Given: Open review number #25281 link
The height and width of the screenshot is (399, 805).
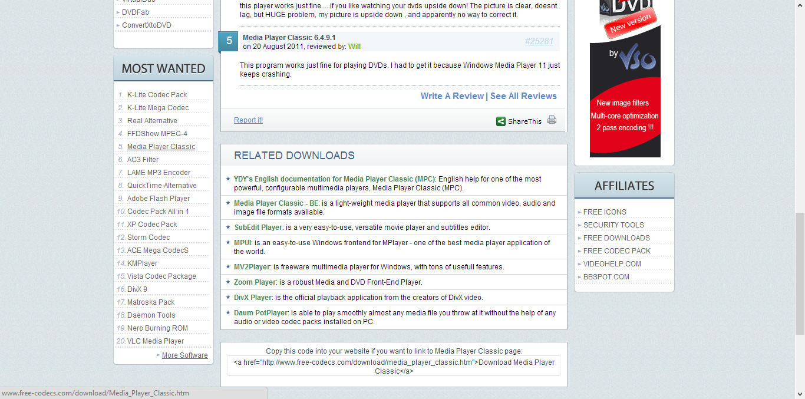Looking at the screenshot, I should pos(539,41).
